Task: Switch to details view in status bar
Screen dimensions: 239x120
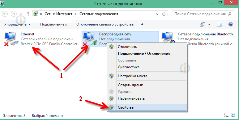Action: pyautogui.click(x=226, y=115)
